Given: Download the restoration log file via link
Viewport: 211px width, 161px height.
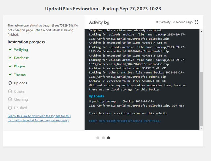Looking at the screenshot, I should 39,118.
